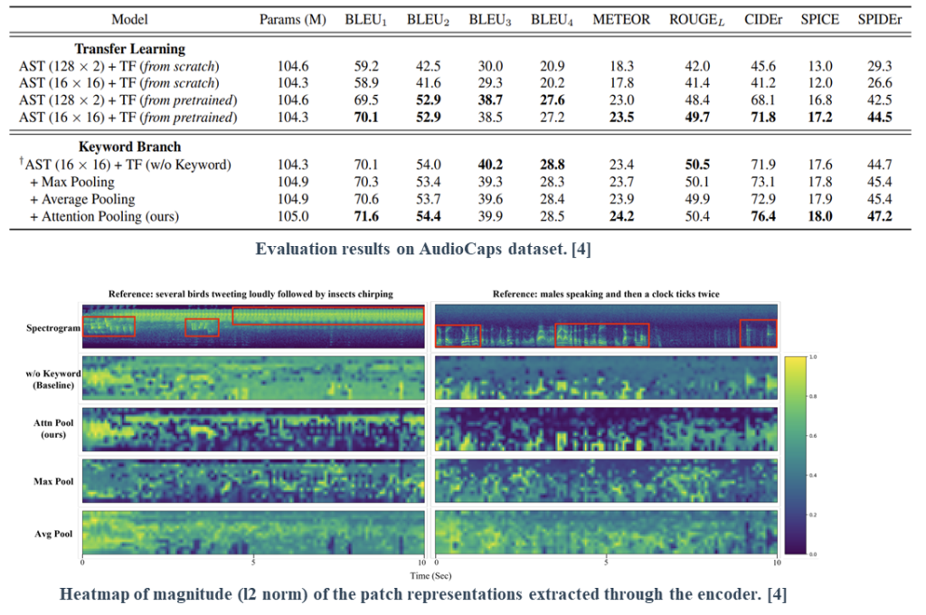This screenshot has width=926, height=615.
Task: Select the METEOR column header
Action: coord(621,19)
